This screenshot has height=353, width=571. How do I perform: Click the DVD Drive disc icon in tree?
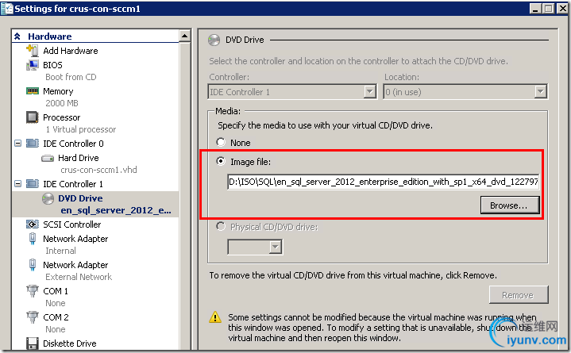(48, 198)
